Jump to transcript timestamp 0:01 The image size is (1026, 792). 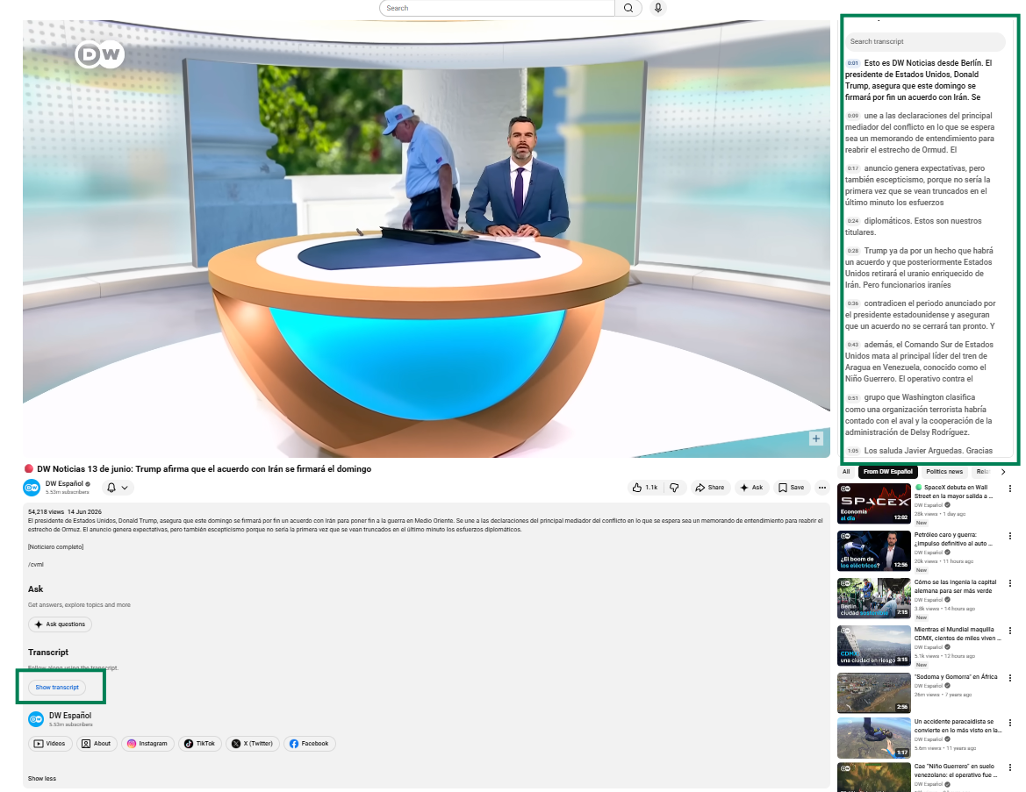point(852,63)
